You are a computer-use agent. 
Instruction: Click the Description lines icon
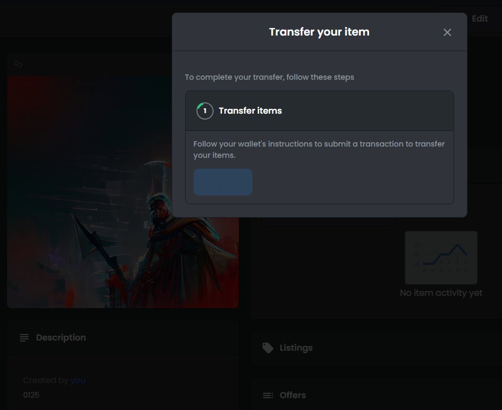24,338
